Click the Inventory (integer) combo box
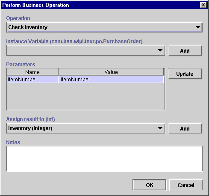Image resolution: width=209 pixels, height=196 pixels. point(86,128)
